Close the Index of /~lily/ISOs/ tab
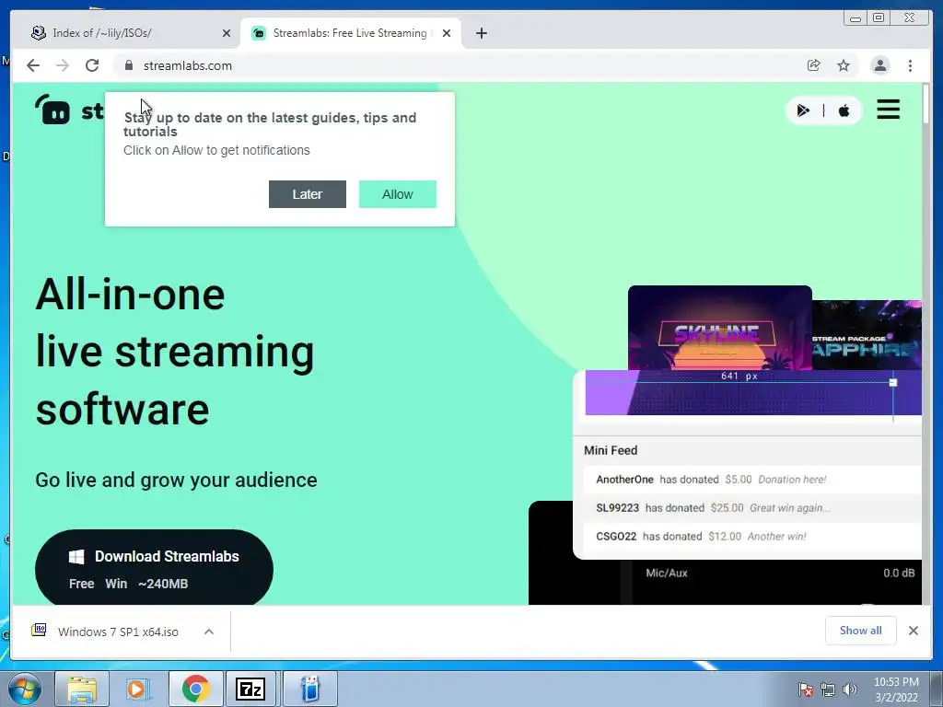This screenshot has width=943, height=707. coord(227,33)
